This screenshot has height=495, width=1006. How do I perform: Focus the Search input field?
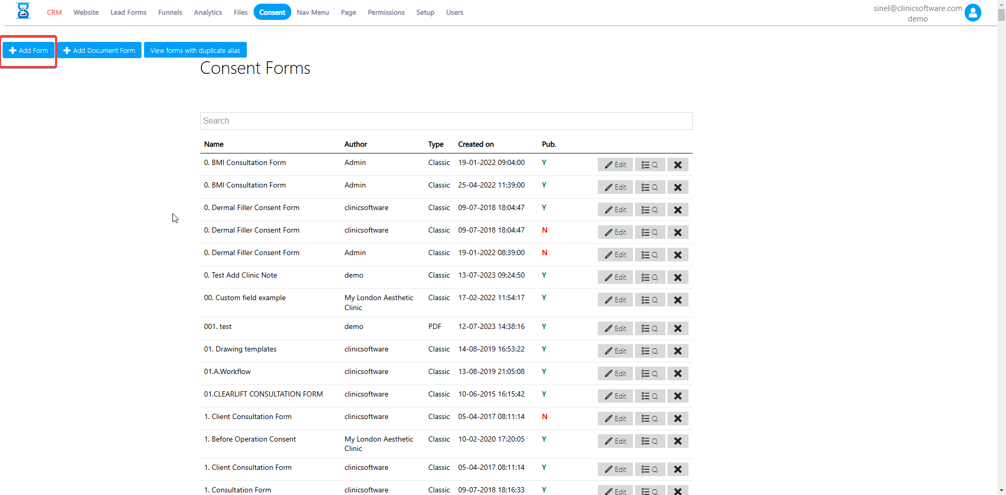click(x=446, y=121)
